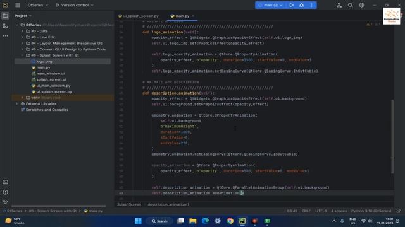405x227 pixels.
Task: Open File Explorer from taskbar
Action: [192, 221]
